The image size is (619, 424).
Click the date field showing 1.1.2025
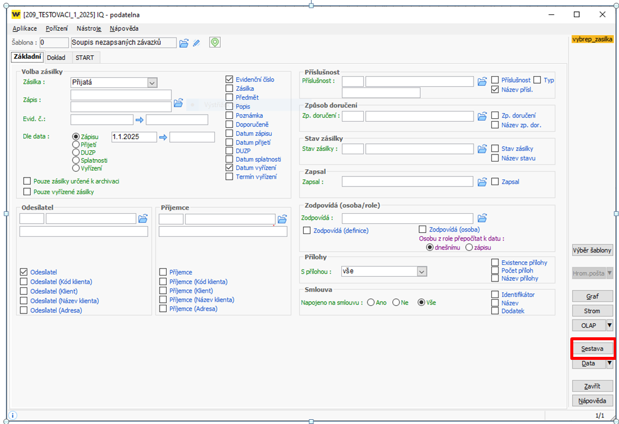134,137
